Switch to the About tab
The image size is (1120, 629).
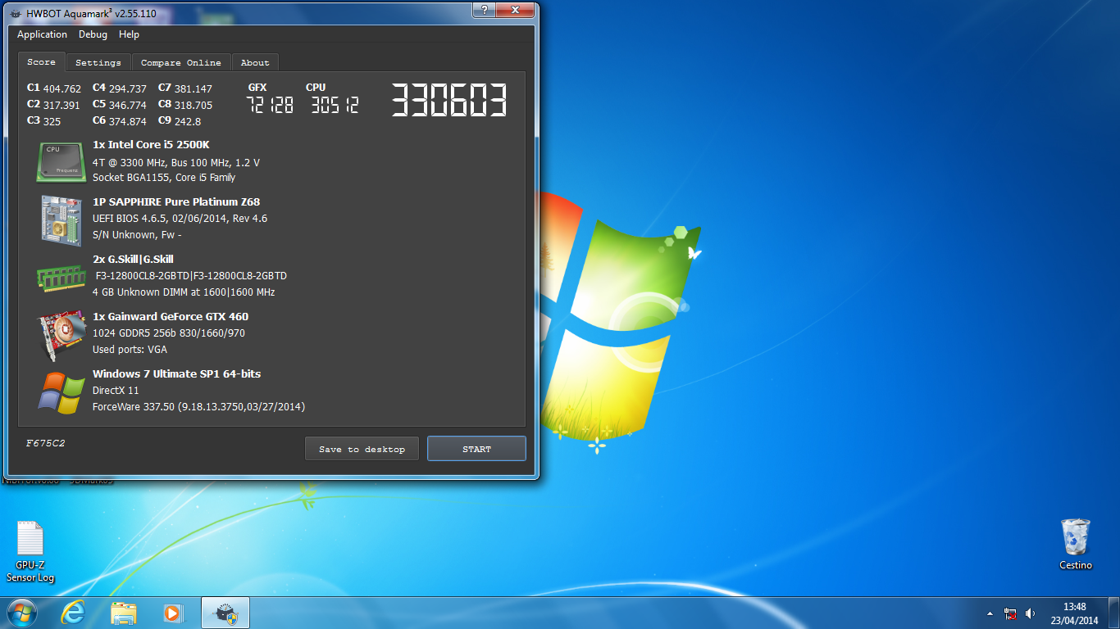[x=255, y=62]
